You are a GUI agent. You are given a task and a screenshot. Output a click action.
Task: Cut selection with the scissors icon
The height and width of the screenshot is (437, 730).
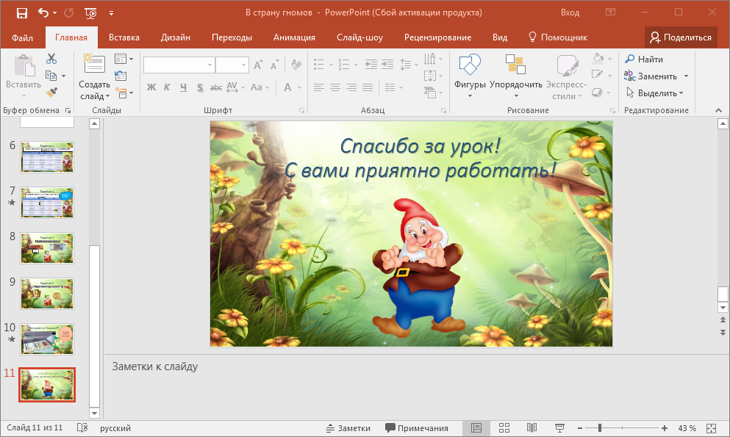point(51,59)
